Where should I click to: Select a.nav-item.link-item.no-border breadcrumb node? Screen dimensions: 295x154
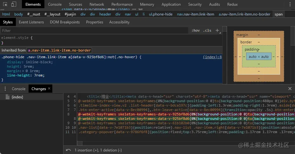(x=244, y=14)
